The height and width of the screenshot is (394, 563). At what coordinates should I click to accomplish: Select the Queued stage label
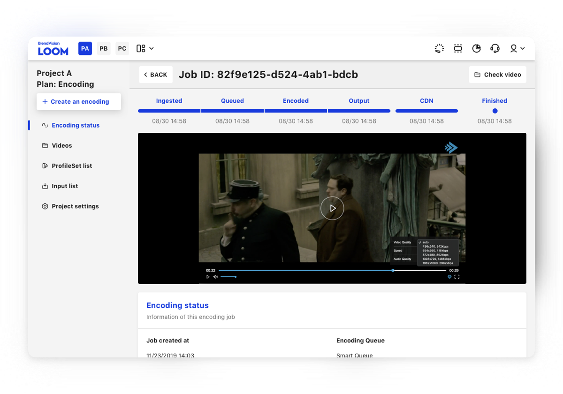coord(232,101)
